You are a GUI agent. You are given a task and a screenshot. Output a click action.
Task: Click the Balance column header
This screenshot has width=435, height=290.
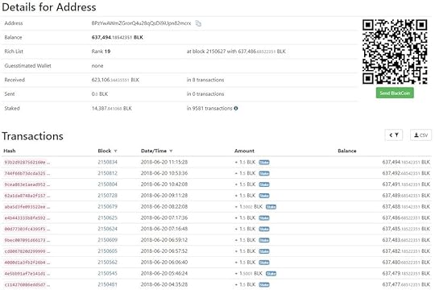point(347,151)
